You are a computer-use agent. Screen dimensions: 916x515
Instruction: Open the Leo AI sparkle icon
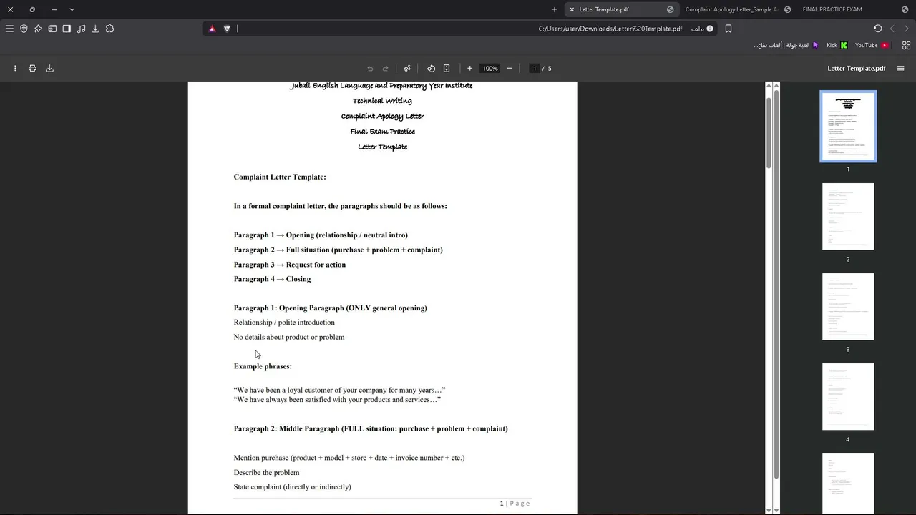click(x=38, y=29)
